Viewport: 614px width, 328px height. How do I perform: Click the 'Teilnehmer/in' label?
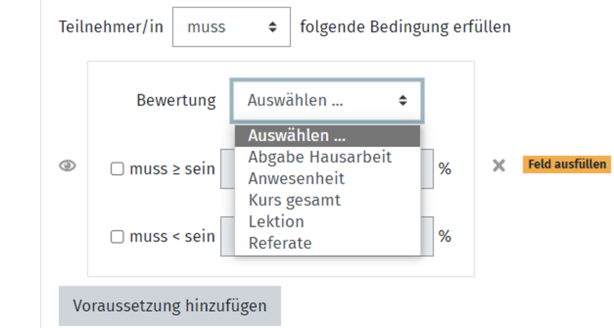pos(111,27)
